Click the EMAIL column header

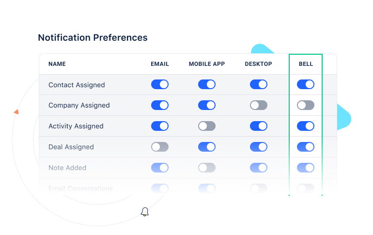(x=159, y=64)
